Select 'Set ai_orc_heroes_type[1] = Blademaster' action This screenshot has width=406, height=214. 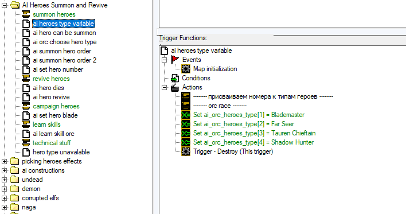pos(249,115)
